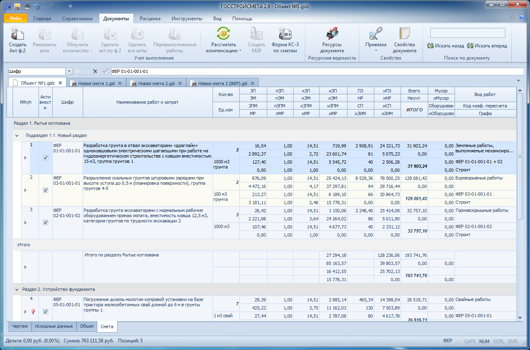Viewport: 530px width, 350px height.
Task: Toggle activity checkbox for ФЕР 03-01-001-01
Action: (x=45, y=190)
